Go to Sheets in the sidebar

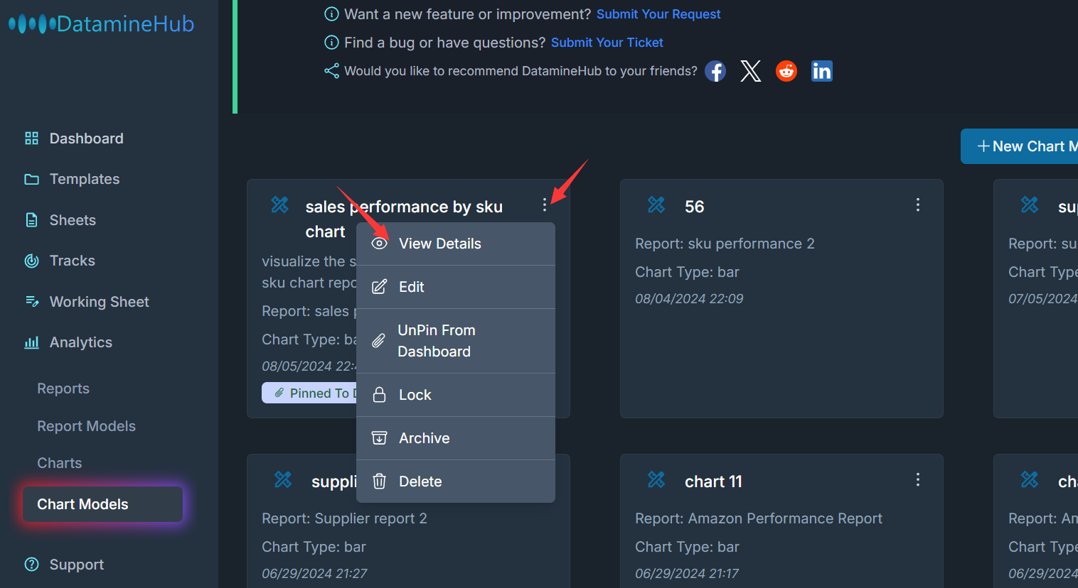[73, 220]
